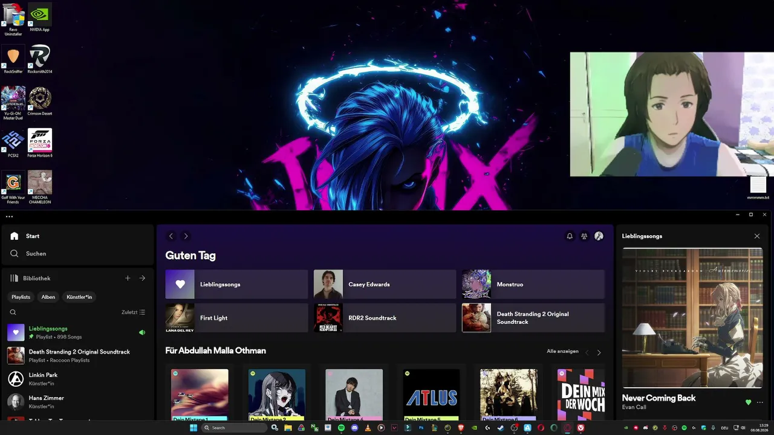
Task: Open VLC media player from taskbar
Action: pyautogui.click(x=368, y=428)
